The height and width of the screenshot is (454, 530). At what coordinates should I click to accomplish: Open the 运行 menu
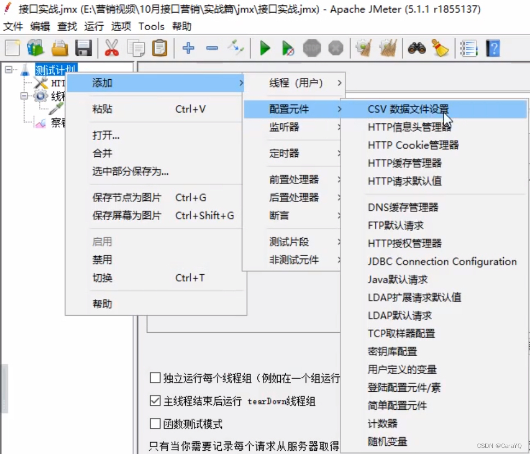(x=94, y=26)
